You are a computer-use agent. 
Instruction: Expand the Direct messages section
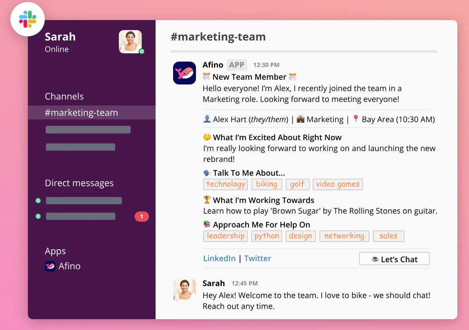(79, 183)
